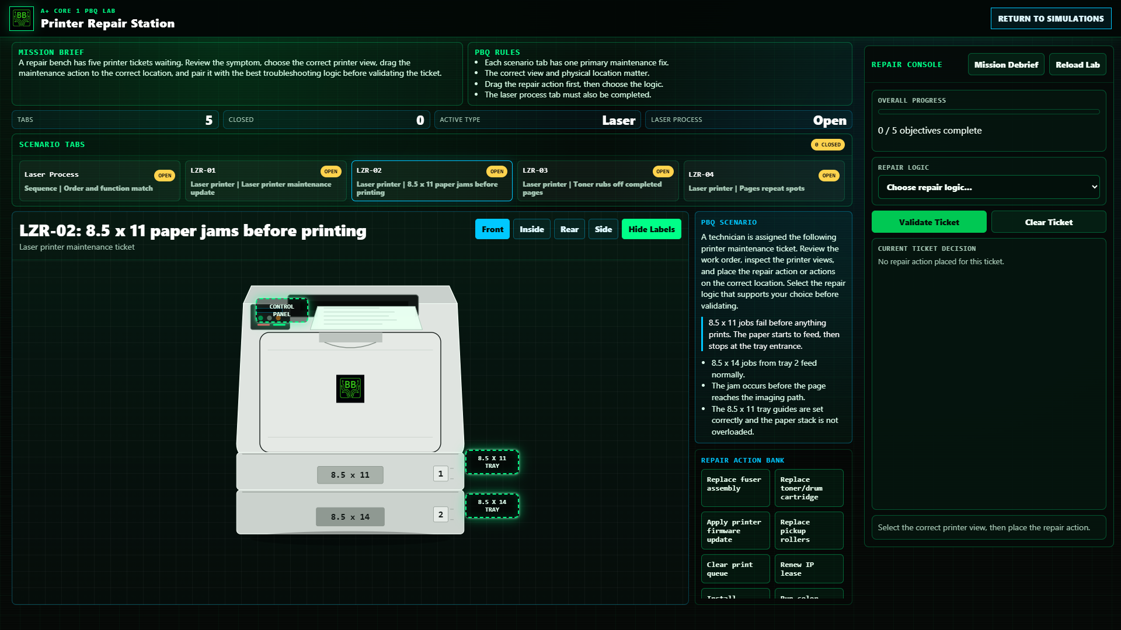1121x630 pixels.
Task: Pick Replace pickup rollers action
Action: coord(809,530)
